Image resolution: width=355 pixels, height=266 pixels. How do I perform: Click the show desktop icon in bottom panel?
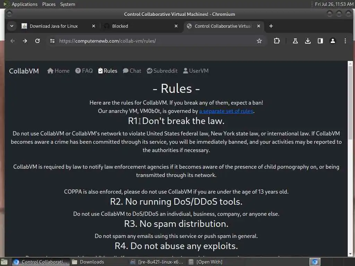[4, 262]
